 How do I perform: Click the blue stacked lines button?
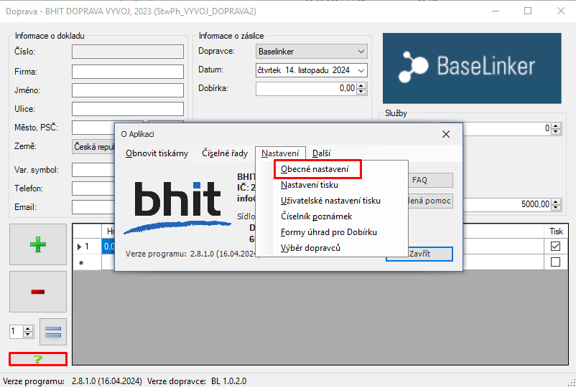pyautogui.click(x=53, y=332)
